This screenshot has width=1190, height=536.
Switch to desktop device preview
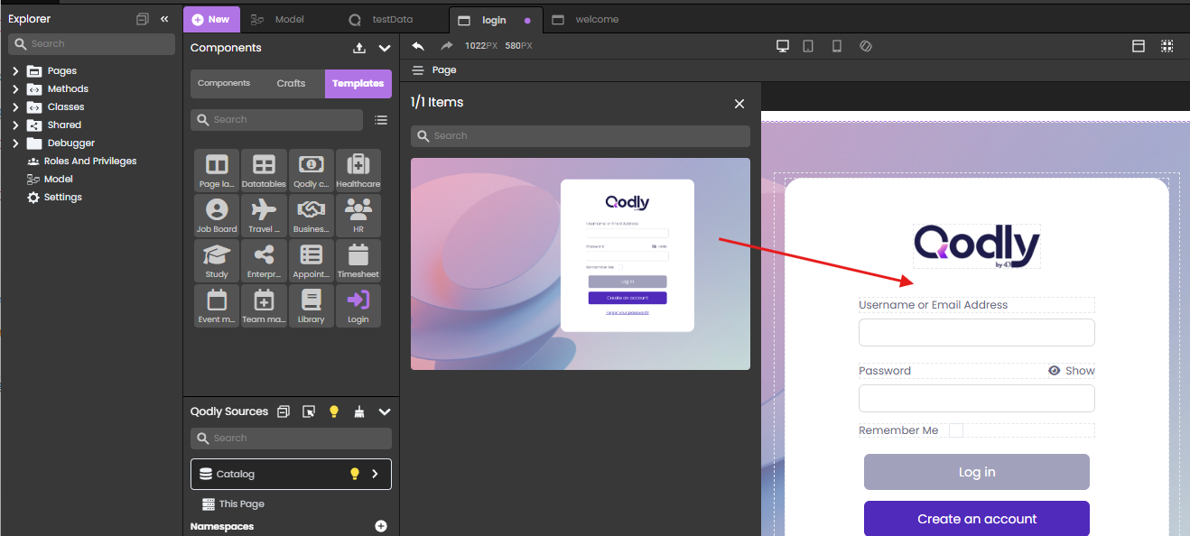pyautogui.click(x=783, y=46)
